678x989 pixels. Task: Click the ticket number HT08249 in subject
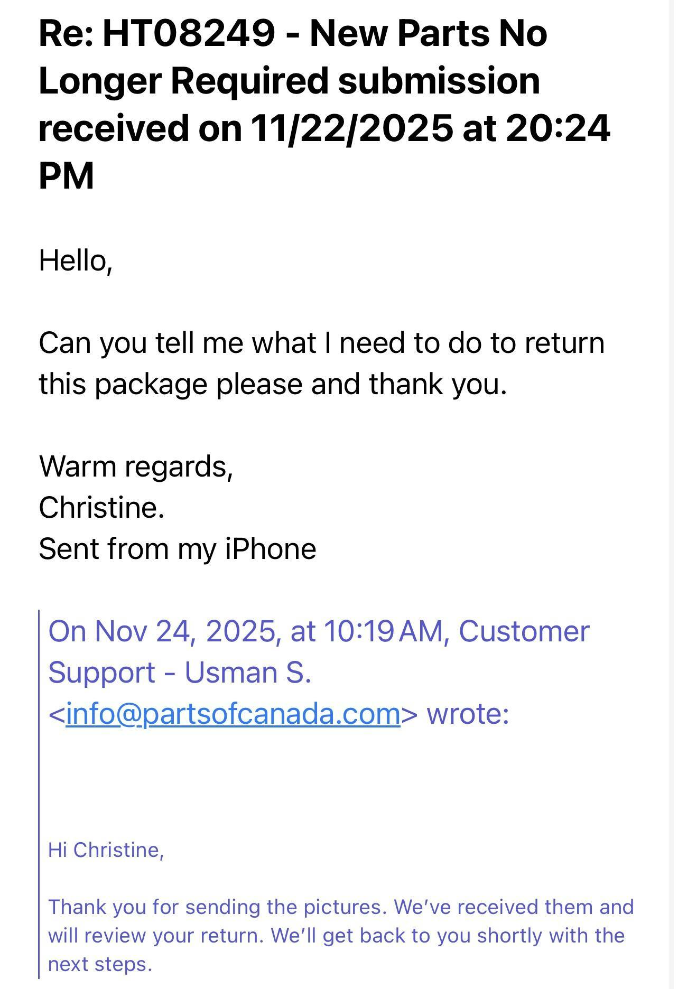[x=188, y=34]
